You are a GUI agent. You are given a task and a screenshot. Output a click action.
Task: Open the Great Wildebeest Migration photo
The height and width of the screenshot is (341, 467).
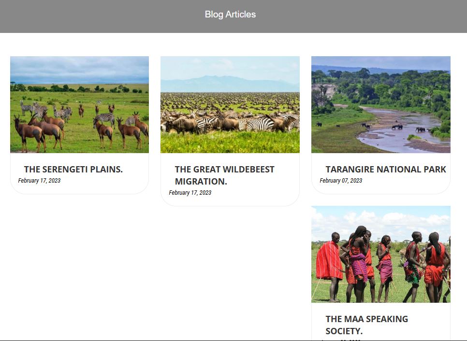(x=230, y=105)
